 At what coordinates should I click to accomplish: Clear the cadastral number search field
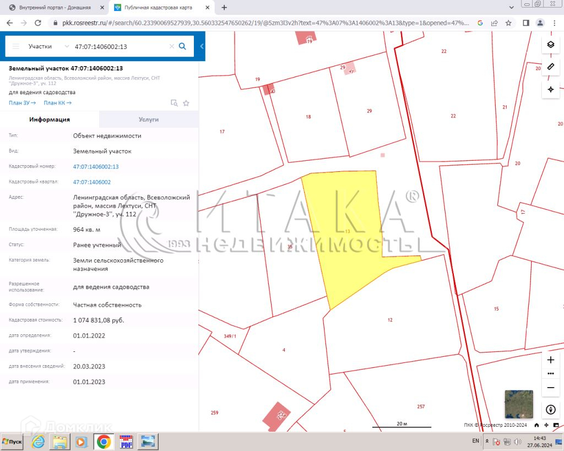click(x=171, y=47)
